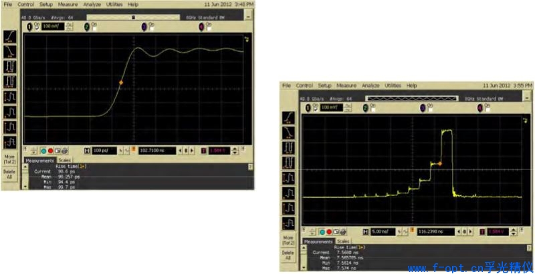
Task: Click print icon in the 3:48 PM window
Action: point(64,149)
